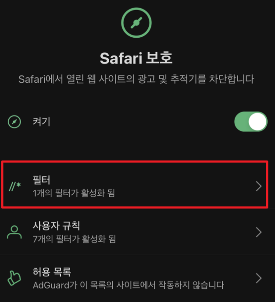Image resolution: width=275 pixels, height=302 pixels.
Task: Click the AdGuard allowlist description text
Action: (x=129, y=285)
